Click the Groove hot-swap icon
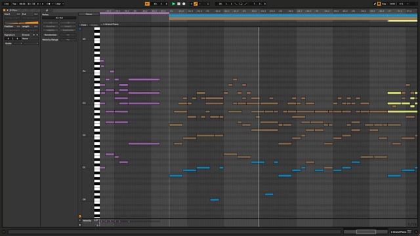 (x=33, y=35)
